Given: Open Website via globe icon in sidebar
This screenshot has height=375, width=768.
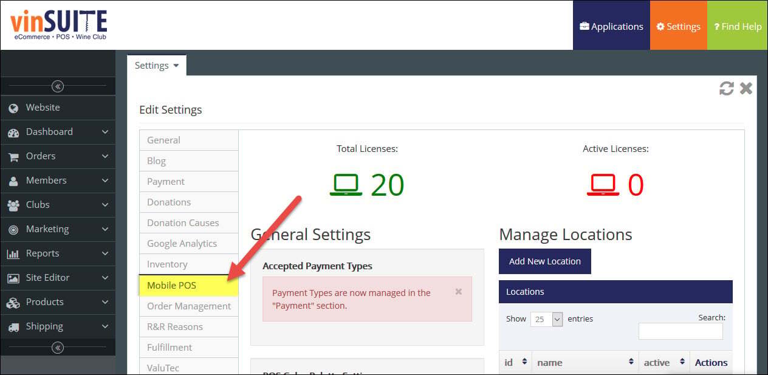Looking at the screenshot, I should pos(14,108).
